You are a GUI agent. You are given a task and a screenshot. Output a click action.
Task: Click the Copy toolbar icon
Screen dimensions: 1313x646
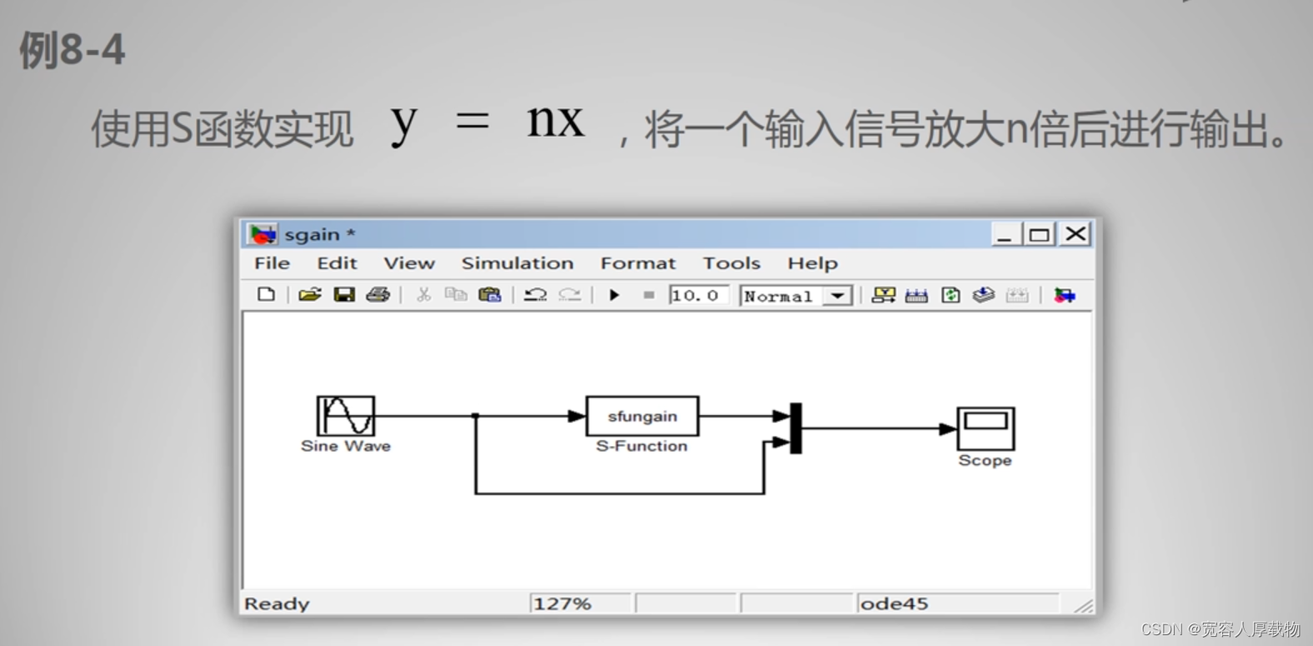tap(455, 294)
